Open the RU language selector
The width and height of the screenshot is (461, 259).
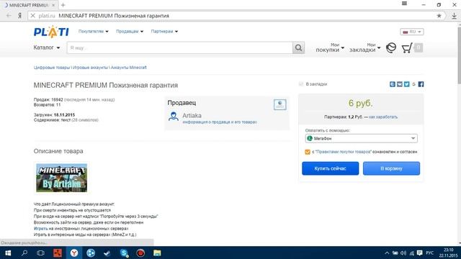tap(411, 32)
